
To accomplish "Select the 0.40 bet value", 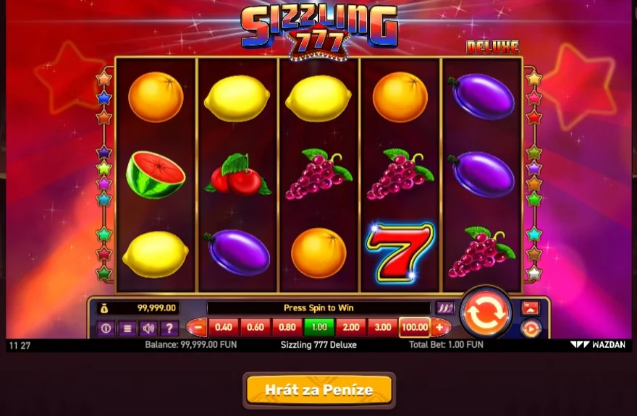I will 224,327.
